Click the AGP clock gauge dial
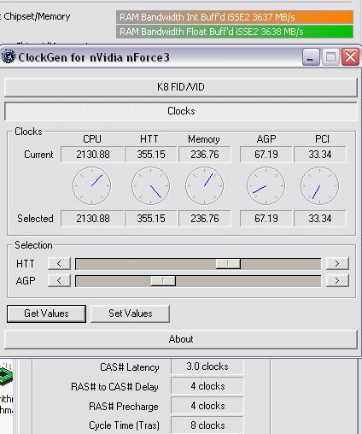This screenshot has width=362, height=434. click(x=266, y=185)
